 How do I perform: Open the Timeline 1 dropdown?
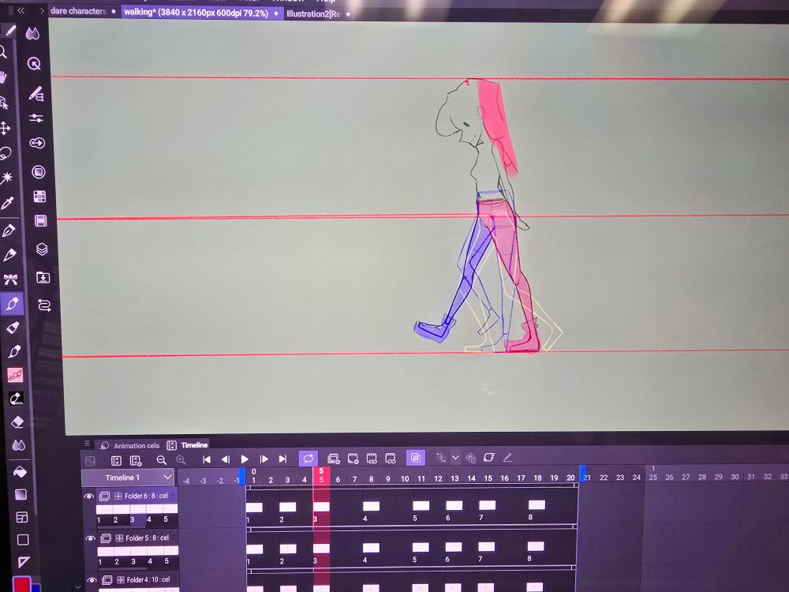(x=128, y=478)
